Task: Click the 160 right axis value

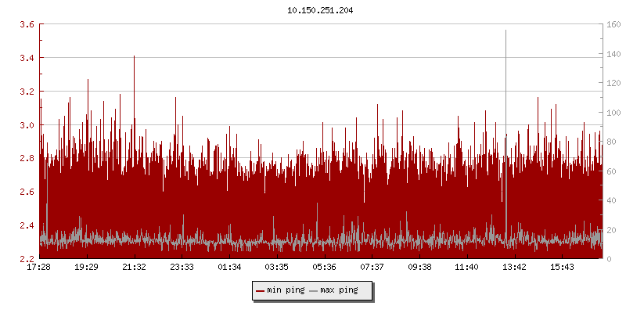Action: tap(614, 25)
